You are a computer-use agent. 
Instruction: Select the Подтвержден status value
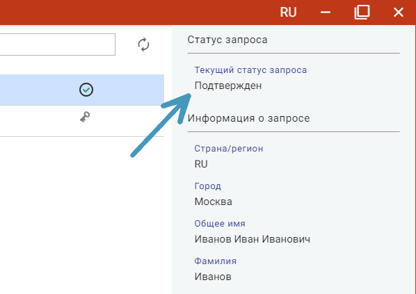click(x=228, y=85)
